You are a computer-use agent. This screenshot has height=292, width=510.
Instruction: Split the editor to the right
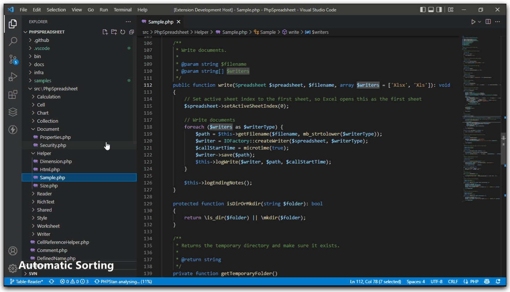point(488,22)
